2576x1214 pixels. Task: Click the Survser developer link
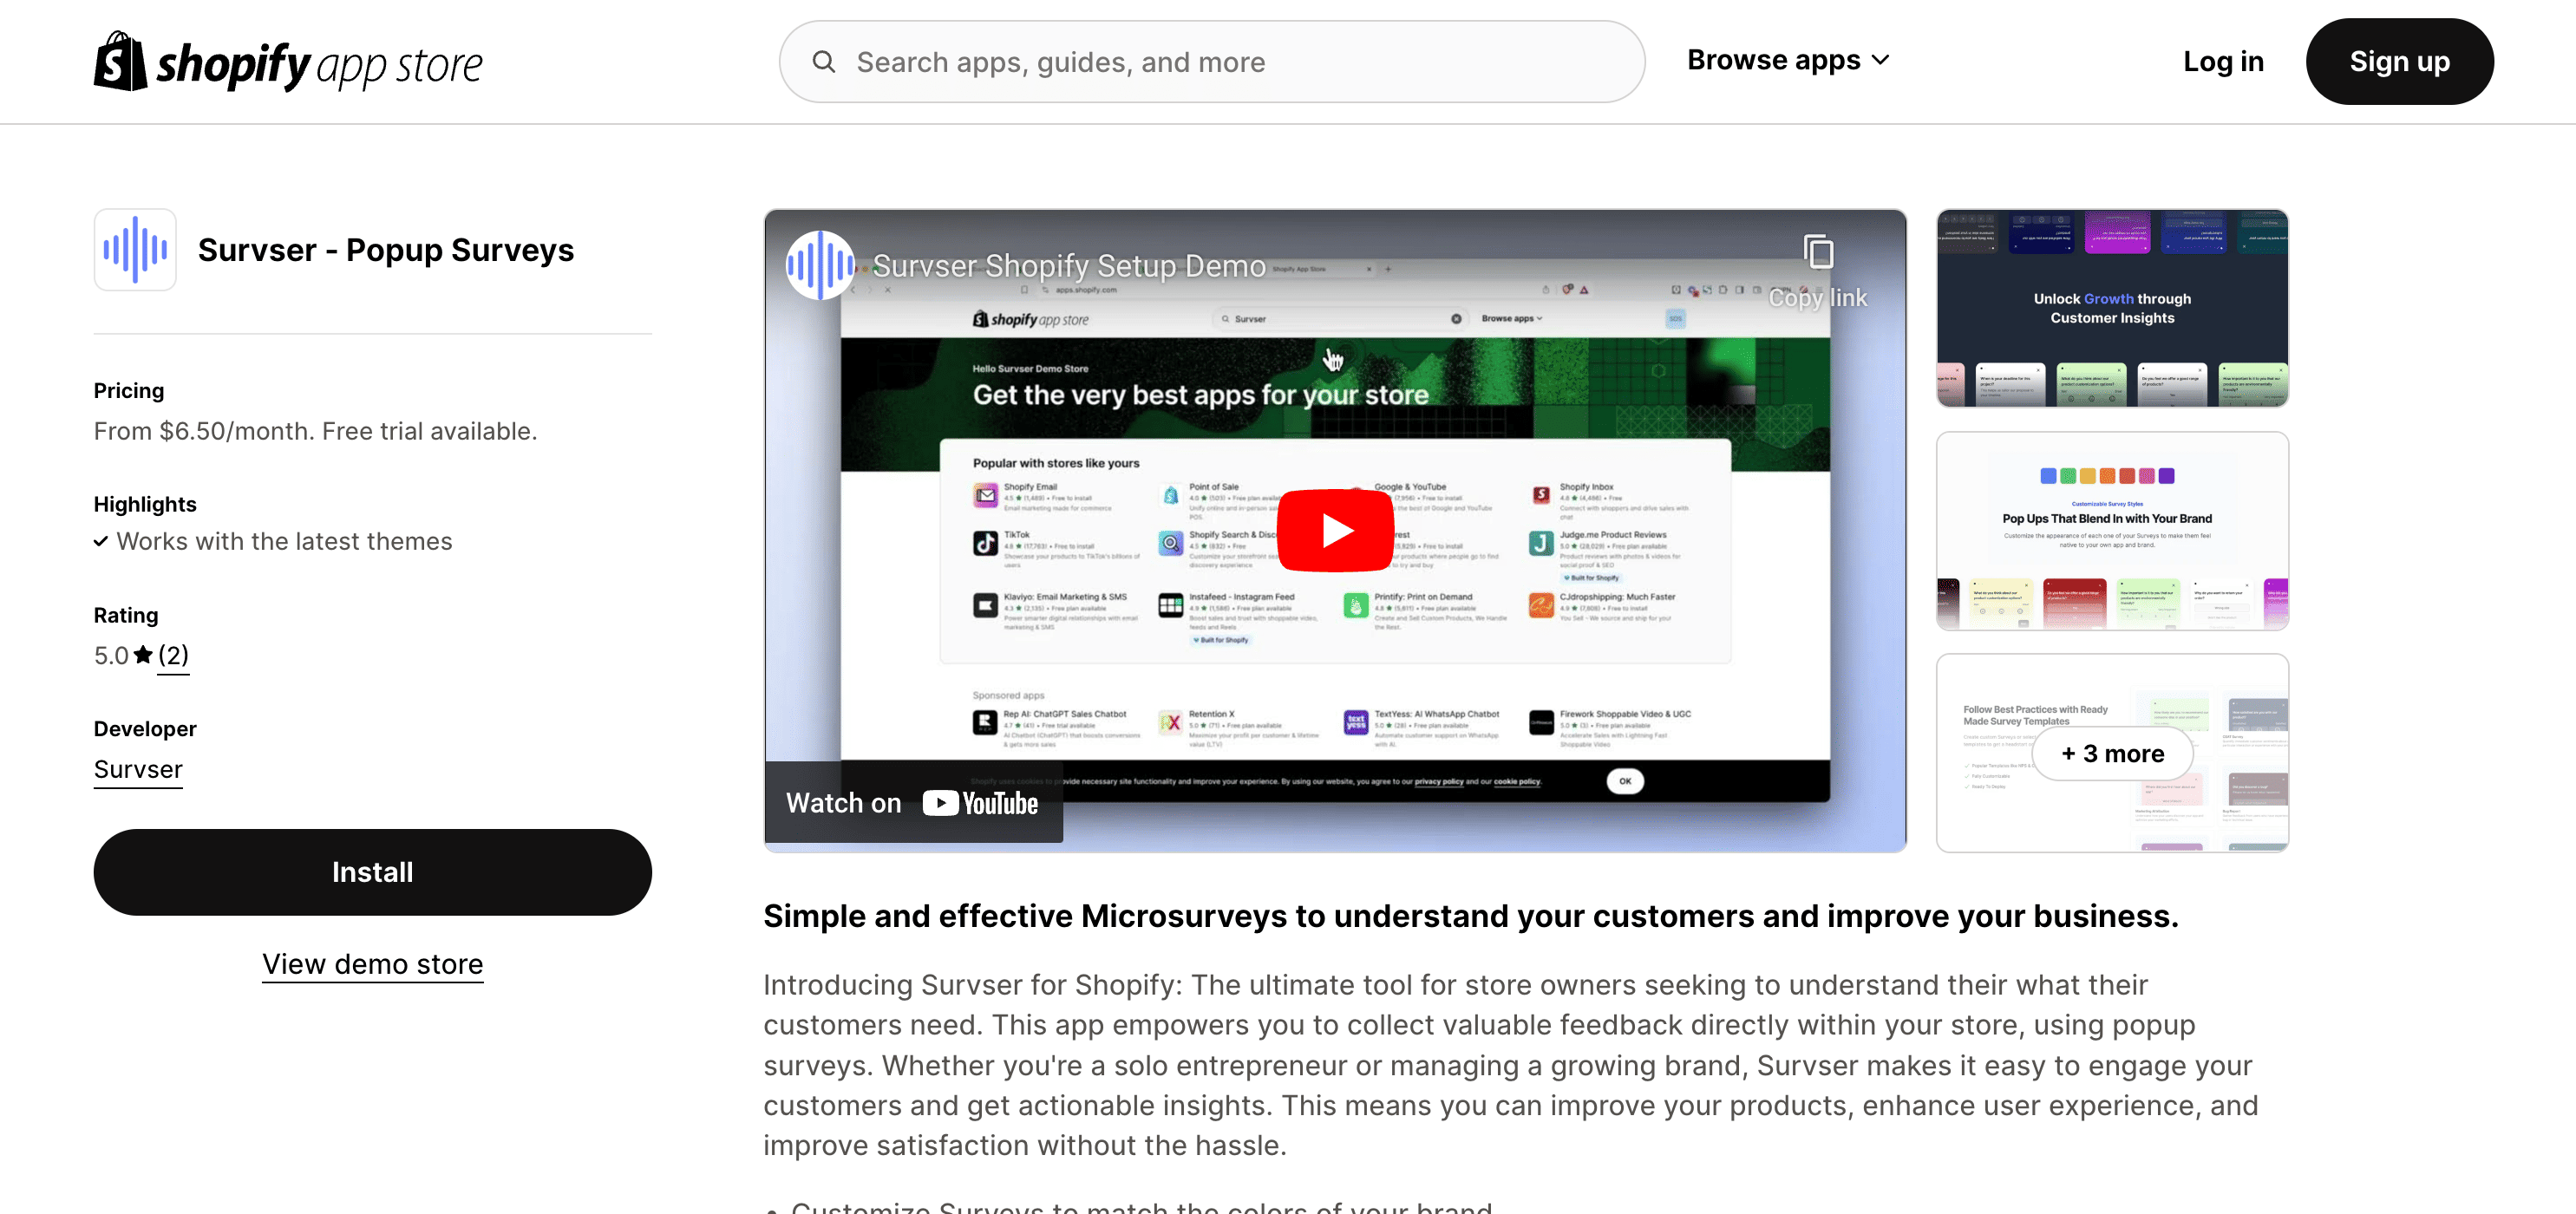[138, 767]
